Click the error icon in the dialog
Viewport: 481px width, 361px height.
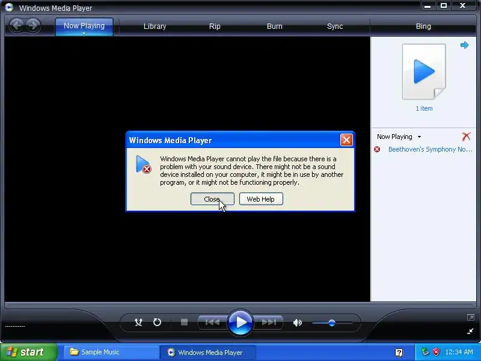click(x=143, y=164)
